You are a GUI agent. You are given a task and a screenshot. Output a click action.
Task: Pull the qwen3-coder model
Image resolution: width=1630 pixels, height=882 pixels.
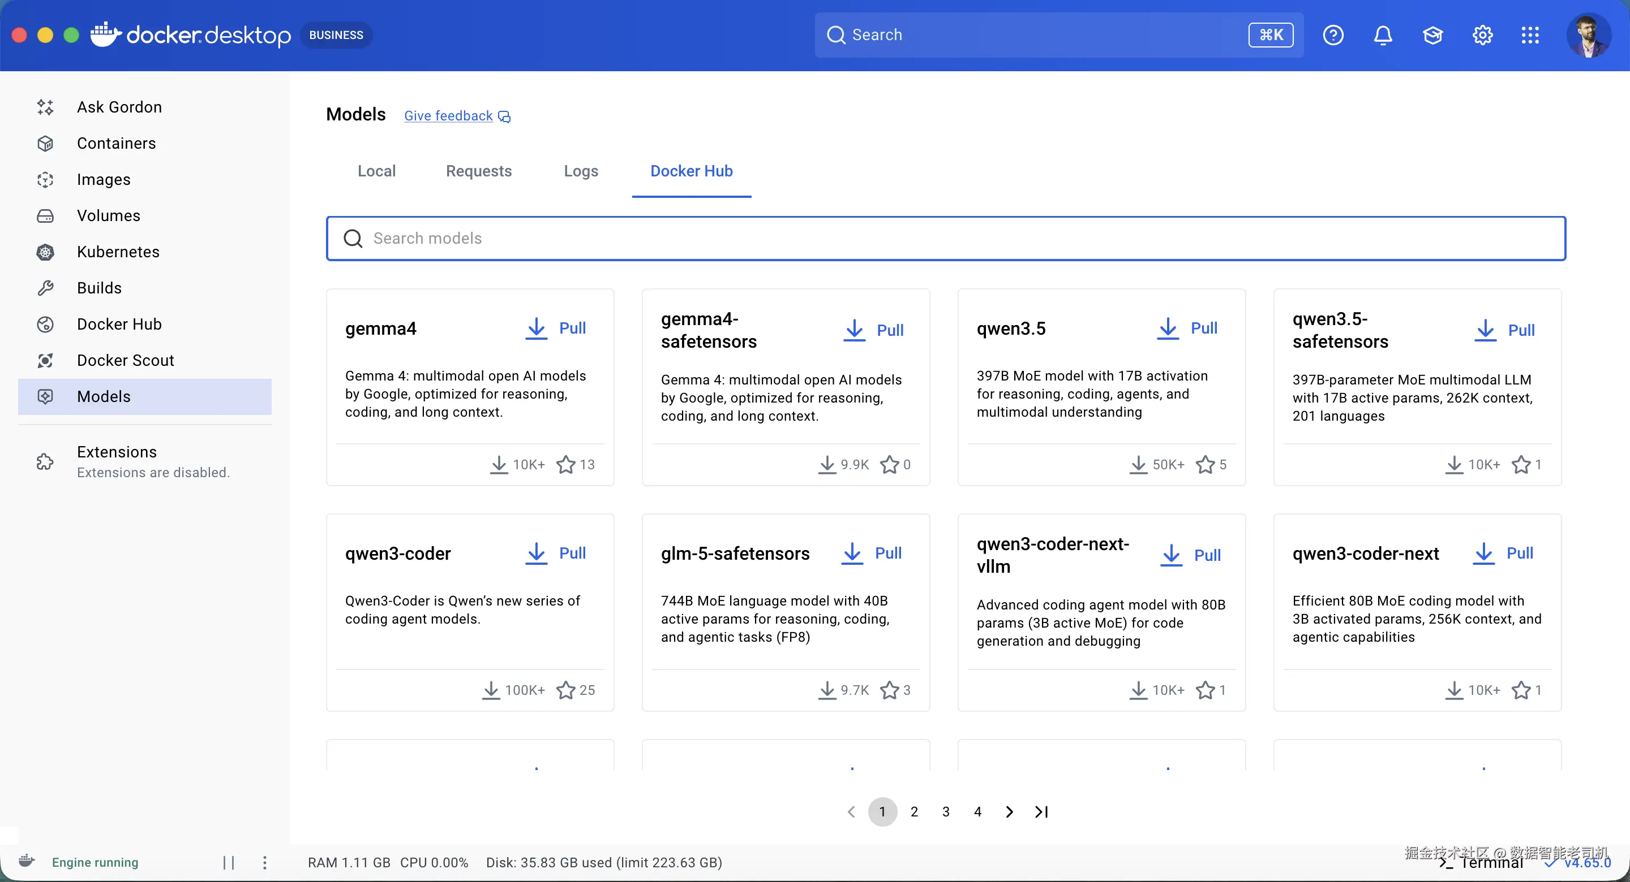556,553
